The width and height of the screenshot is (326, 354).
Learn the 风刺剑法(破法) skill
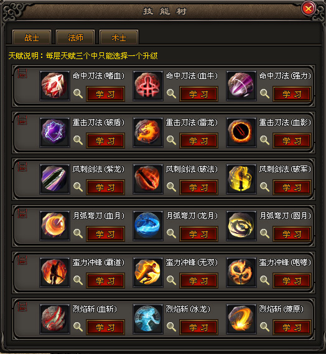click(x=198, y=187)
